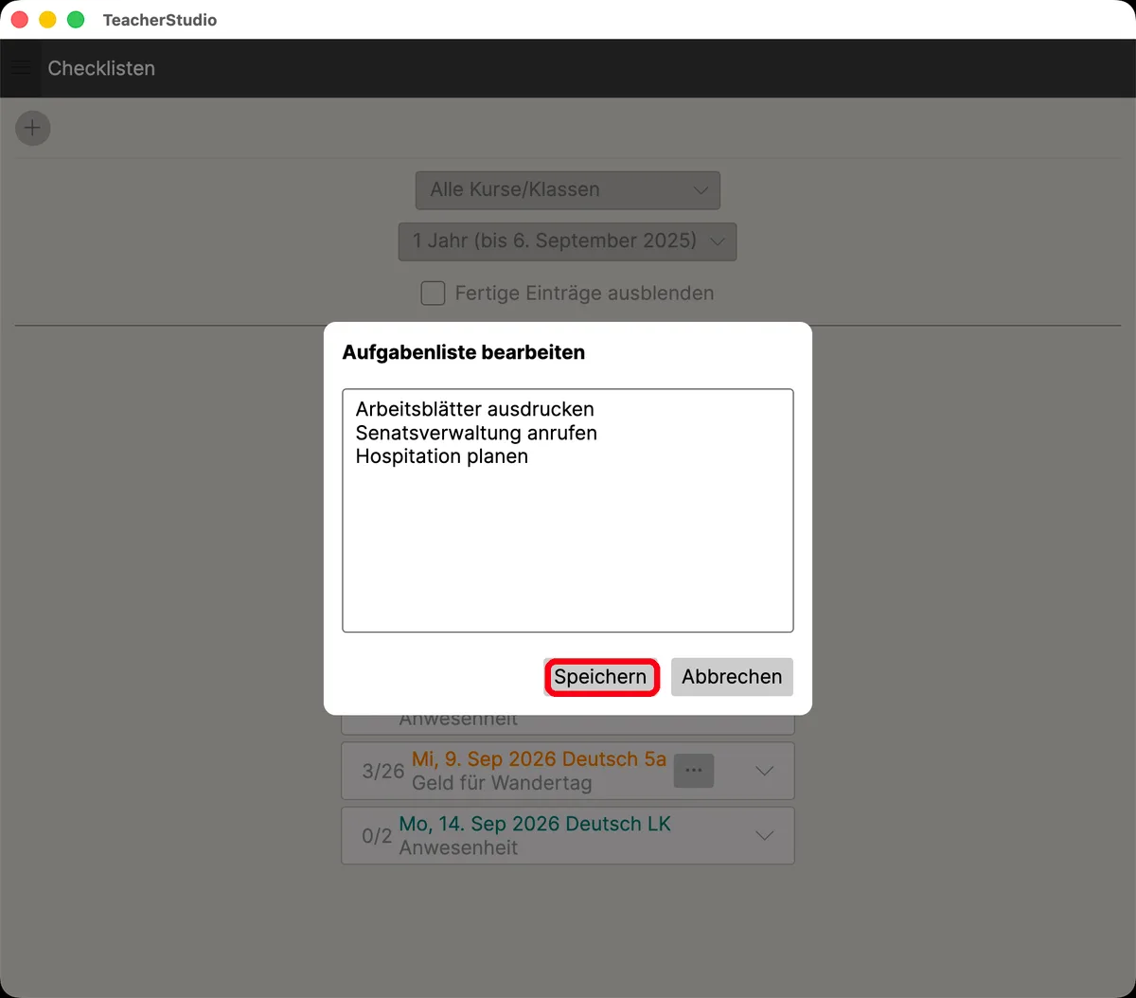Image resolution: width=1136 pixels, height=998 pixels.
Task: Click the "3/26" progress count
Action: [x=383, y=771]
